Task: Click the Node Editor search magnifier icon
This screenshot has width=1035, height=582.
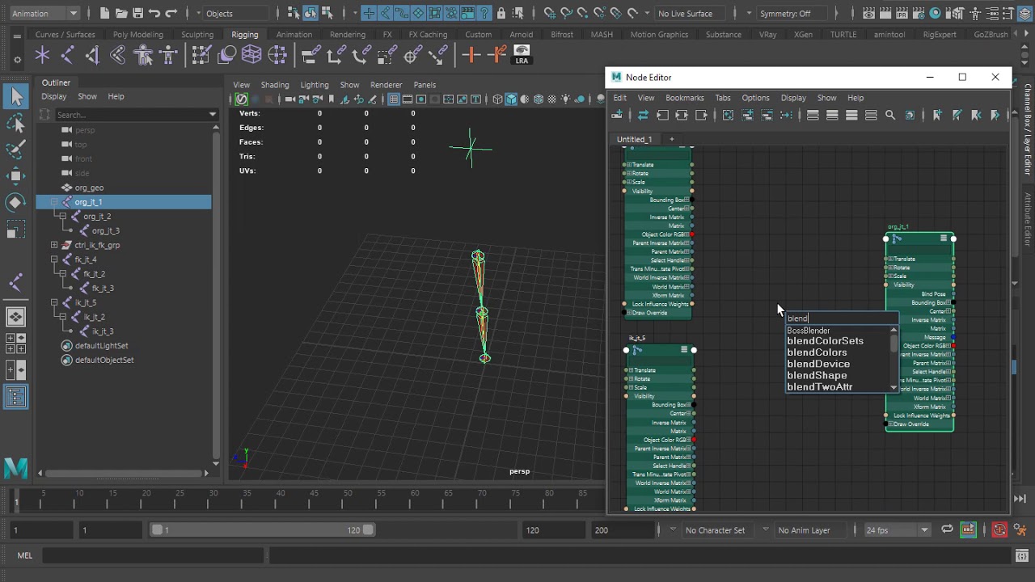Action: [x=890, y=116]
